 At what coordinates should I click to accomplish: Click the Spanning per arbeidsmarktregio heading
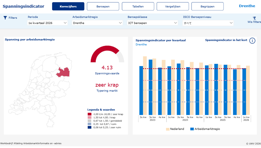30,39
